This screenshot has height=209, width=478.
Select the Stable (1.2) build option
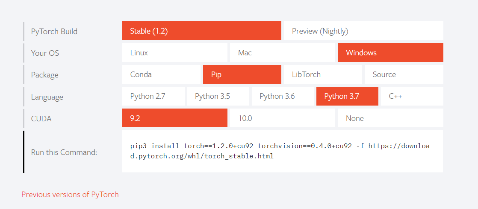click(x=201, y=31)
